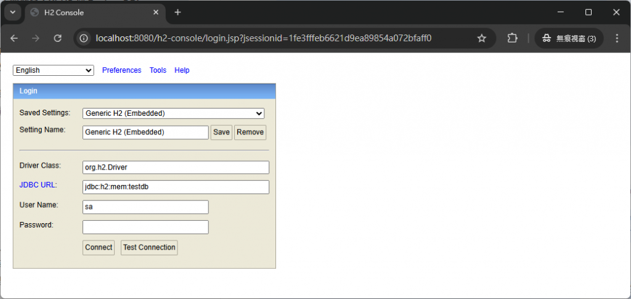Reload the H2 Console page

[x=57, y=38]
